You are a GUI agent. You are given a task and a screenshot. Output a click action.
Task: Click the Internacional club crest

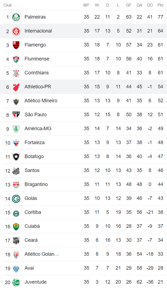coord(16,31)
